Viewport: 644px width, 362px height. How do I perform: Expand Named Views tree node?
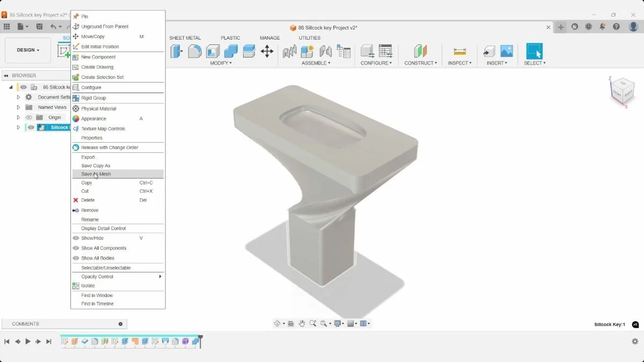18,107
